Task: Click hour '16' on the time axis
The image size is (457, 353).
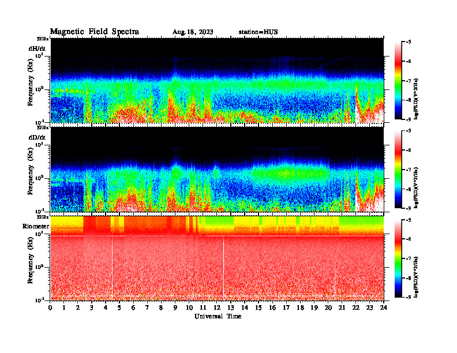Action: [272, 307]
